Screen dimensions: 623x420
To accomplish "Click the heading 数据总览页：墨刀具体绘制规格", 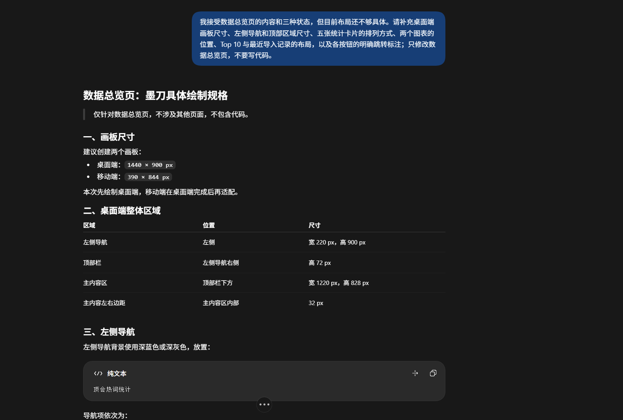I will coord(155,95).
